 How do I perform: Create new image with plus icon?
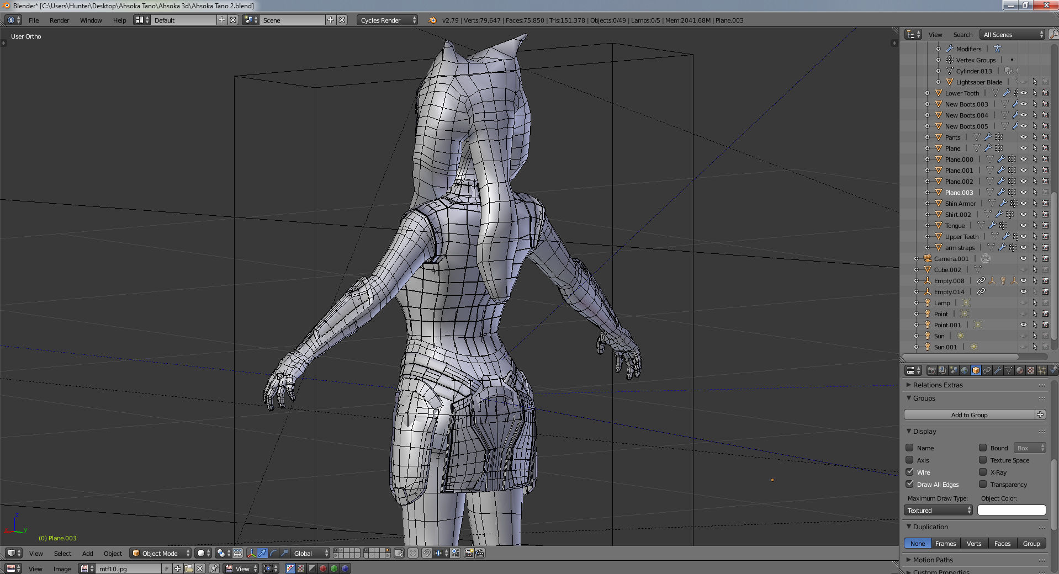(x=178, y=568)
